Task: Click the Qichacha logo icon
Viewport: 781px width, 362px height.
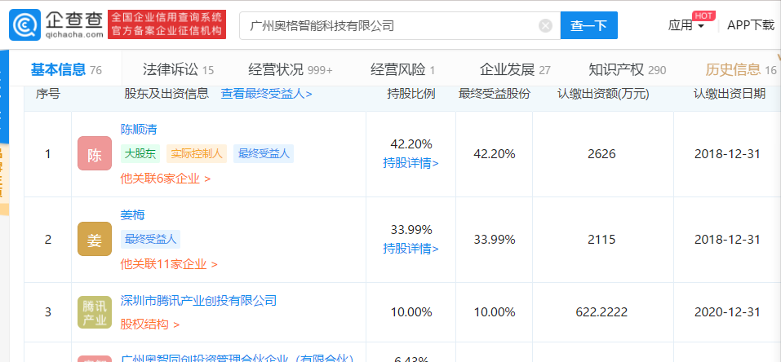Action: tap(25, 25)
